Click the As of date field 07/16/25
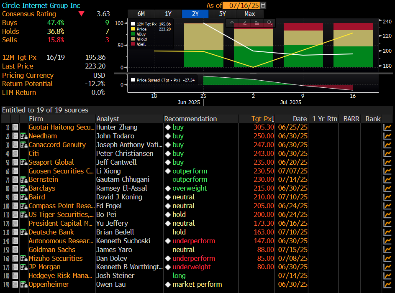 pyautogui.click(x=241, y=5)
